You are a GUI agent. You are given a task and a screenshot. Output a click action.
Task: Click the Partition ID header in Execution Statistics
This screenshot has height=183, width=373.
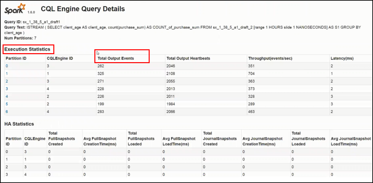[x=16, y=58]
